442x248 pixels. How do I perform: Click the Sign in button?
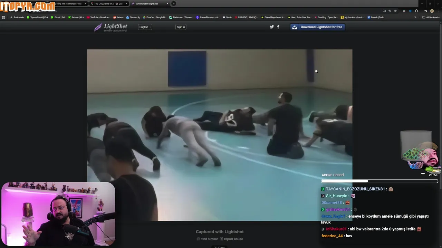tap(181, 27)
